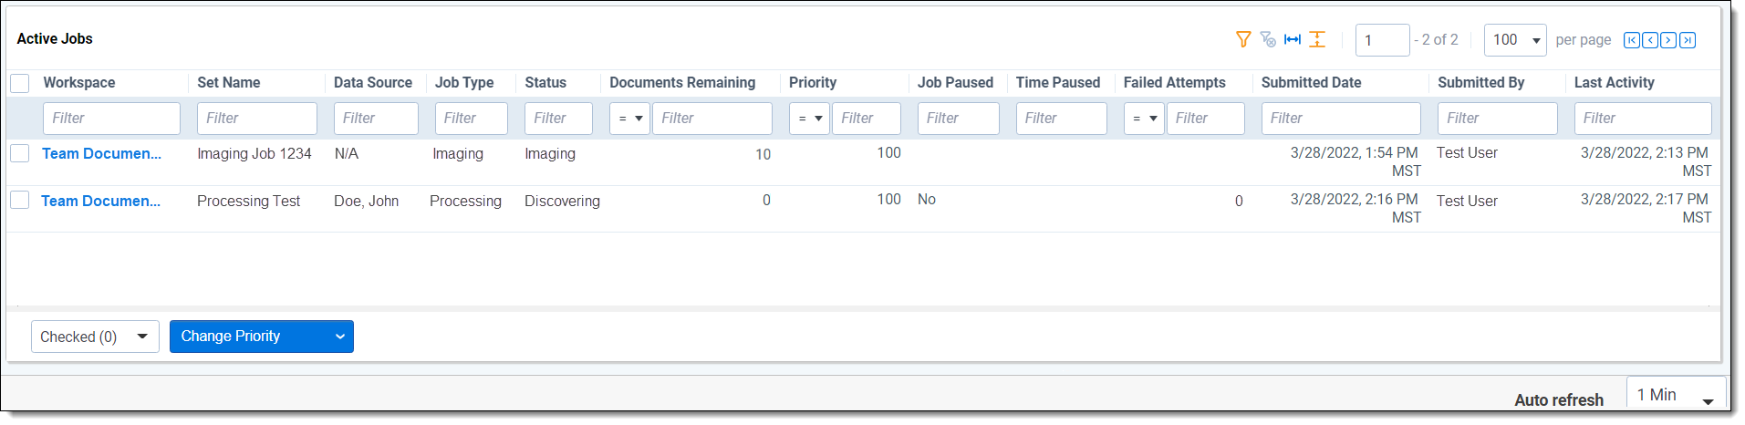Sort by the Priority column header
The image size is (1745, 425).
pyautogui.click(x=813, y=82)
